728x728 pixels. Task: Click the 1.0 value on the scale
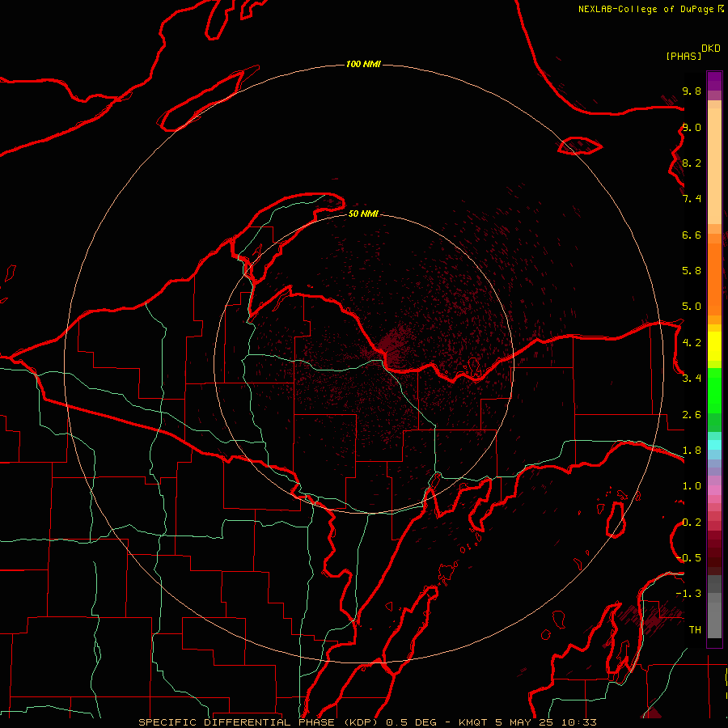(x=692, y=486)
